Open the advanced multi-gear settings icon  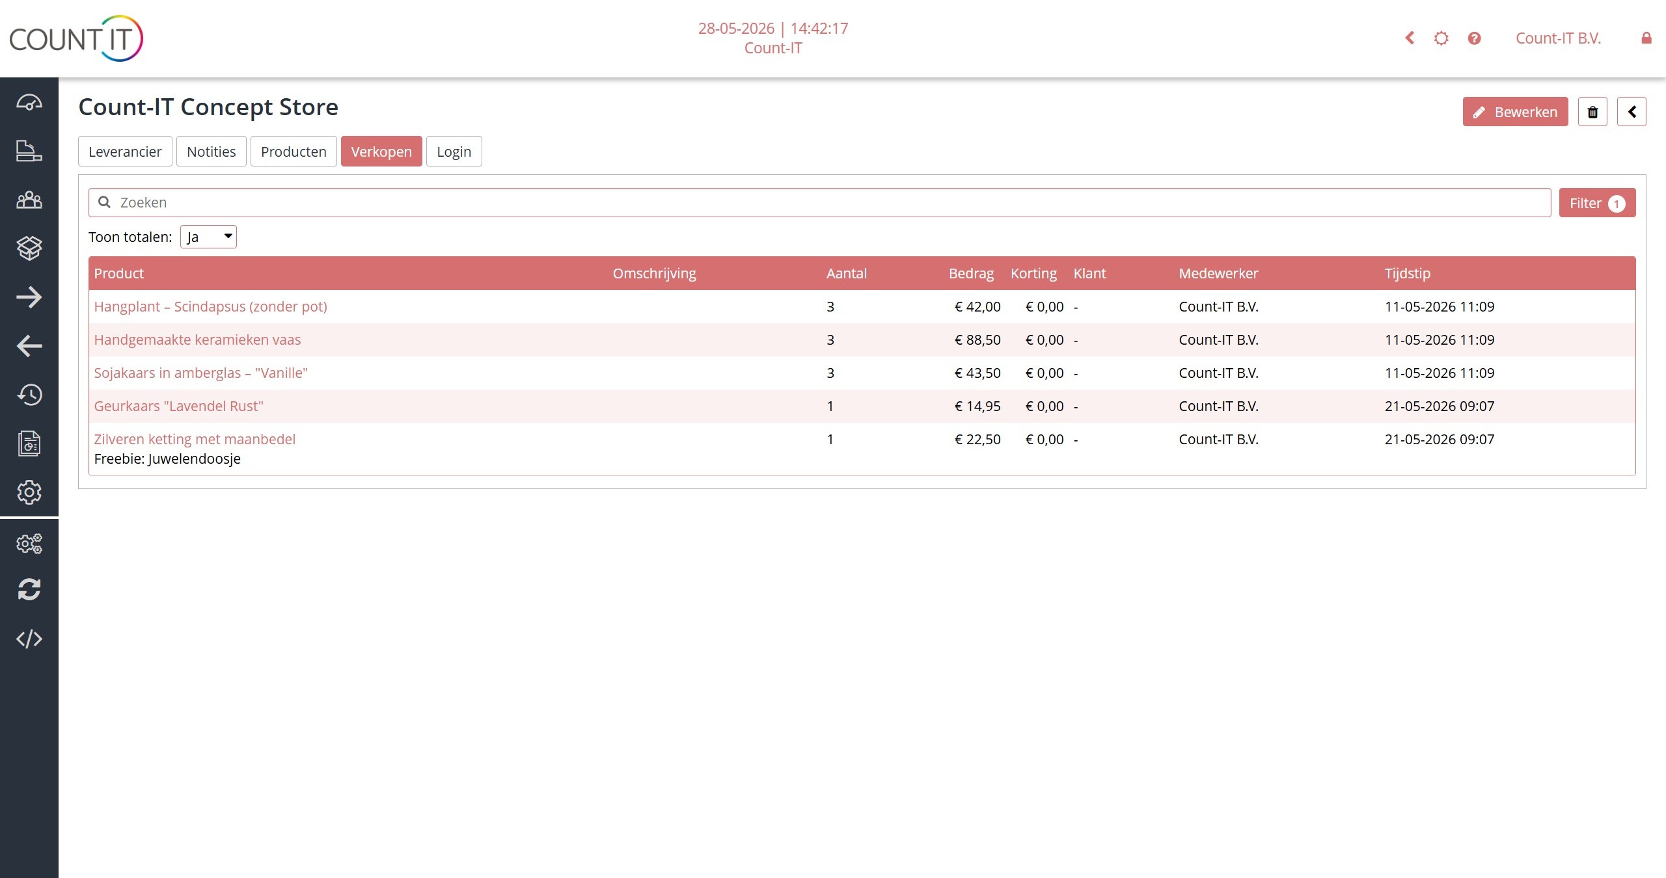click(x=29, y=544)
